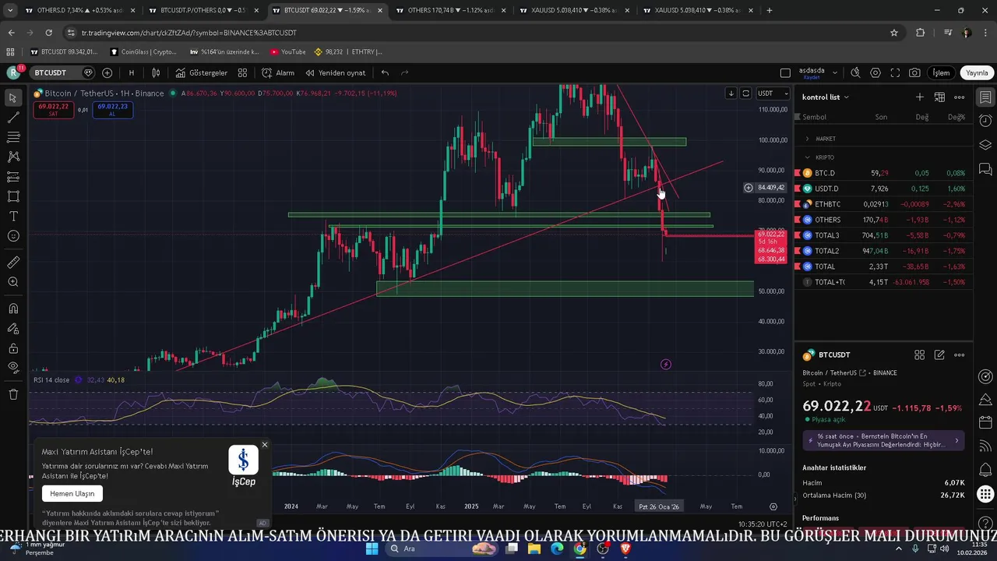Redo with the forward arrow icon

click(404, 72)
